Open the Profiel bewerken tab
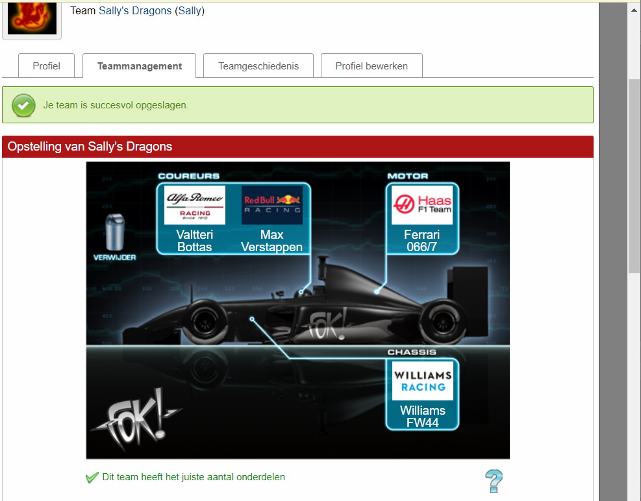 point(371,66)
